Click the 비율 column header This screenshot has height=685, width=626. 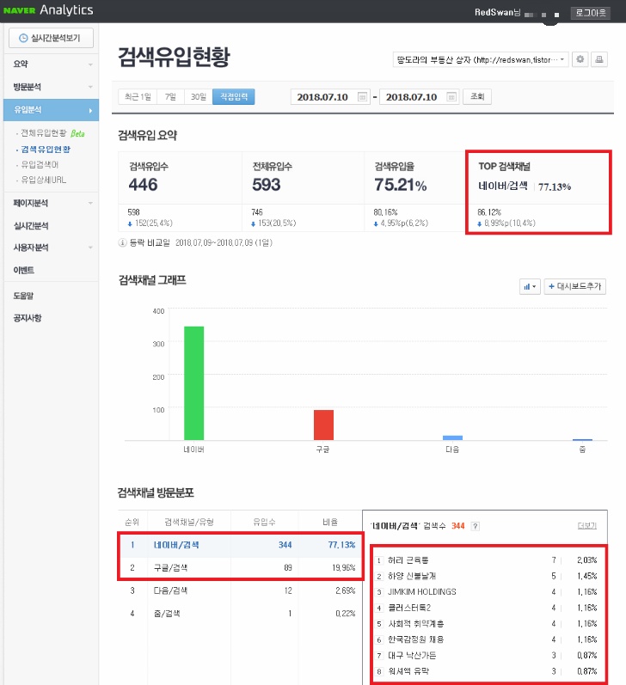[x=330, y=522]
